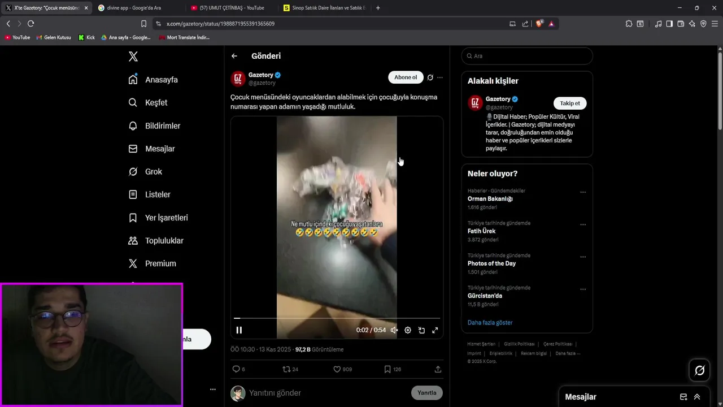Viewport: 723px width, 407px height.
Task: Open Gazetory profile avatar on the post
Action: tap(238, 79)
